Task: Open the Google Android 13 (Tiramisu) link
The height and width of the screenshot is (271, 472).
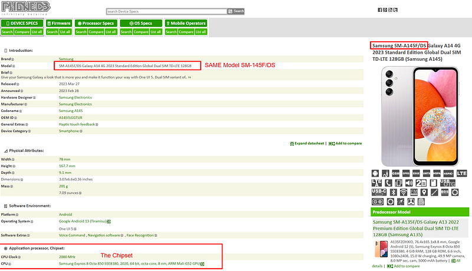Action: tap(83, 222)
